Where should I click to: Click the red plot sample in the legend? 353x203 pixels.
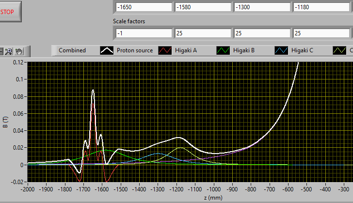point(165,50)
